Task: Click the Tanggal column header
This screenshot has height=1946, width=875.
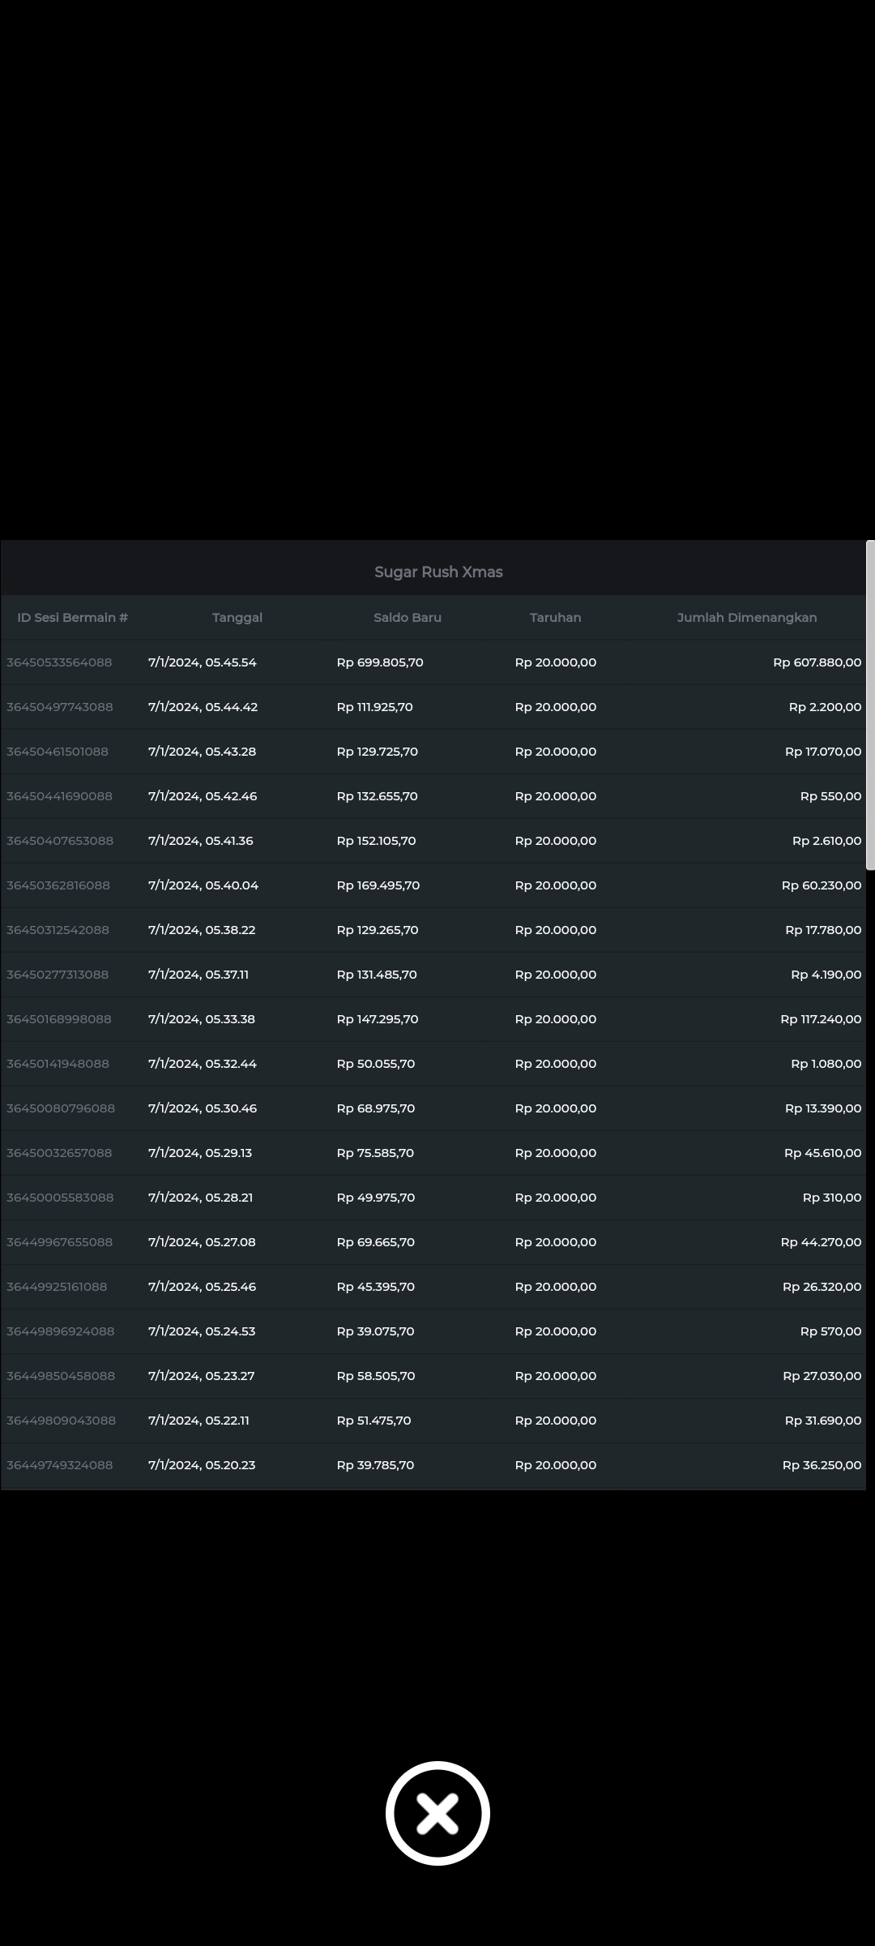Action: point(237,618)
